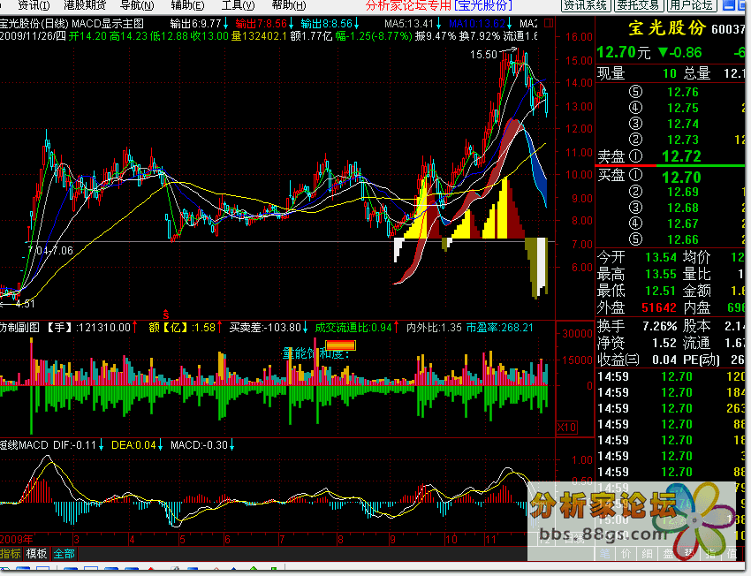
Task: Click the 输出7:8.56 indicator label
Action: [261, 24]
